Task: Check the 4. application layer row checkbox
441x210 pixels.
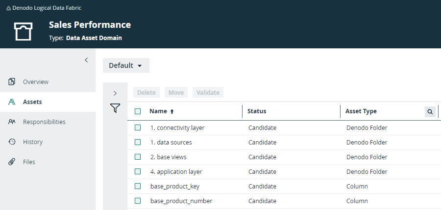Action: click(x=138, y=171)
